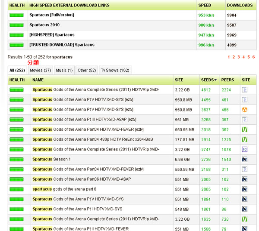
Task: Click site icon in Spartacus Season 1 row
Action: (245, 159)
